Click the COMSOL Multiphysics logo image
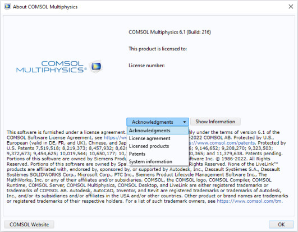Viewport: 298px width, 232px height. tap(59, 67)
